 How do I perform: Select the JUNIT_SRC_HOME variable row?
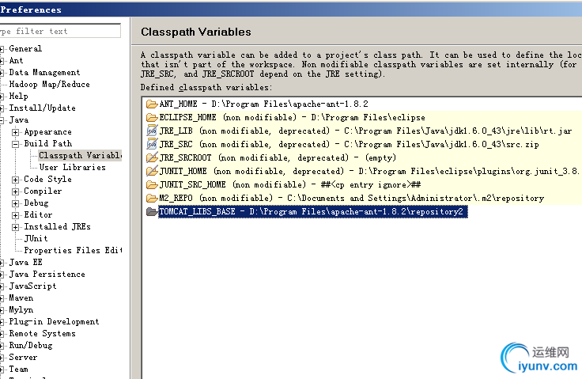pos(284,184)
